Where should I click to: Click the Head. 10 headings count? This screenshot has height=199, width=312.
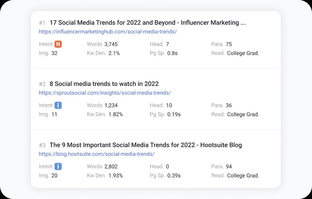(169, 105)
